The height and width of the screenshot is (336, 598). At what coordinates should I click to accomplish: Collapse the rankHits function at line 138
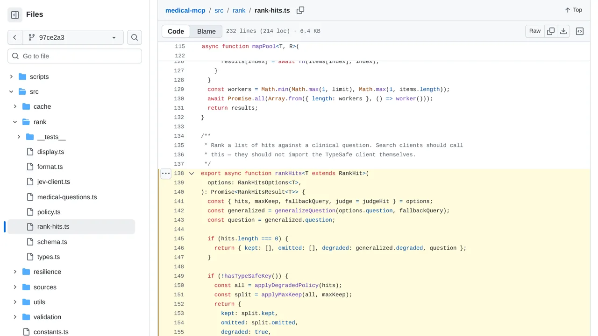[x=192, y=173]
